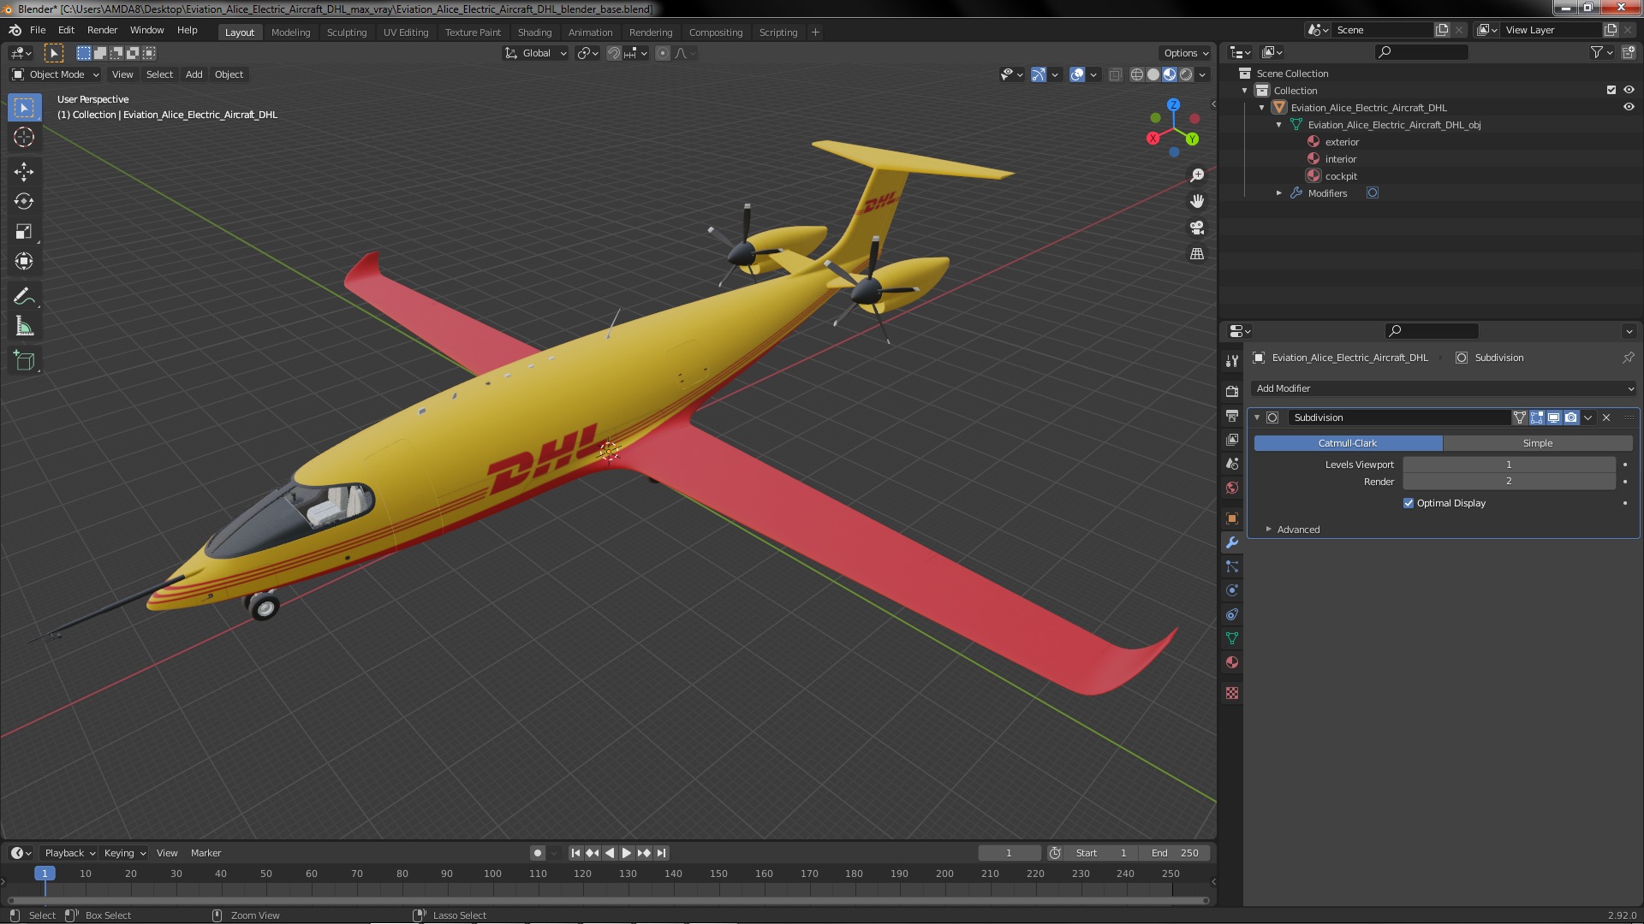1644x924 pixels.
Task: Toggle camera view icon in viewport
Action: 1197,228
